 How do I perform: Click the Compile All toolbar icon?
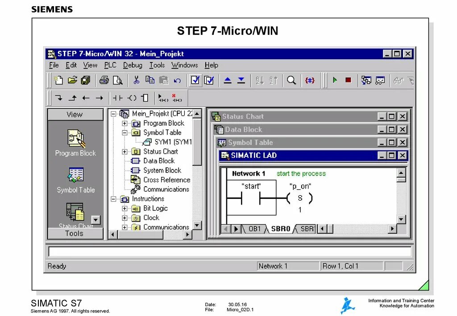coord(209,80)
